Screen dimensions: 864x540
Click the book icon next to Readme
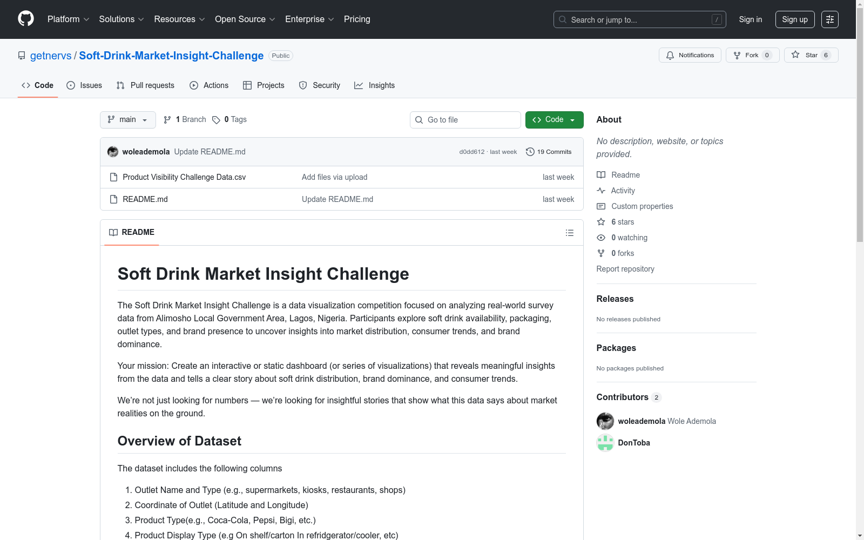pos(601,175)
